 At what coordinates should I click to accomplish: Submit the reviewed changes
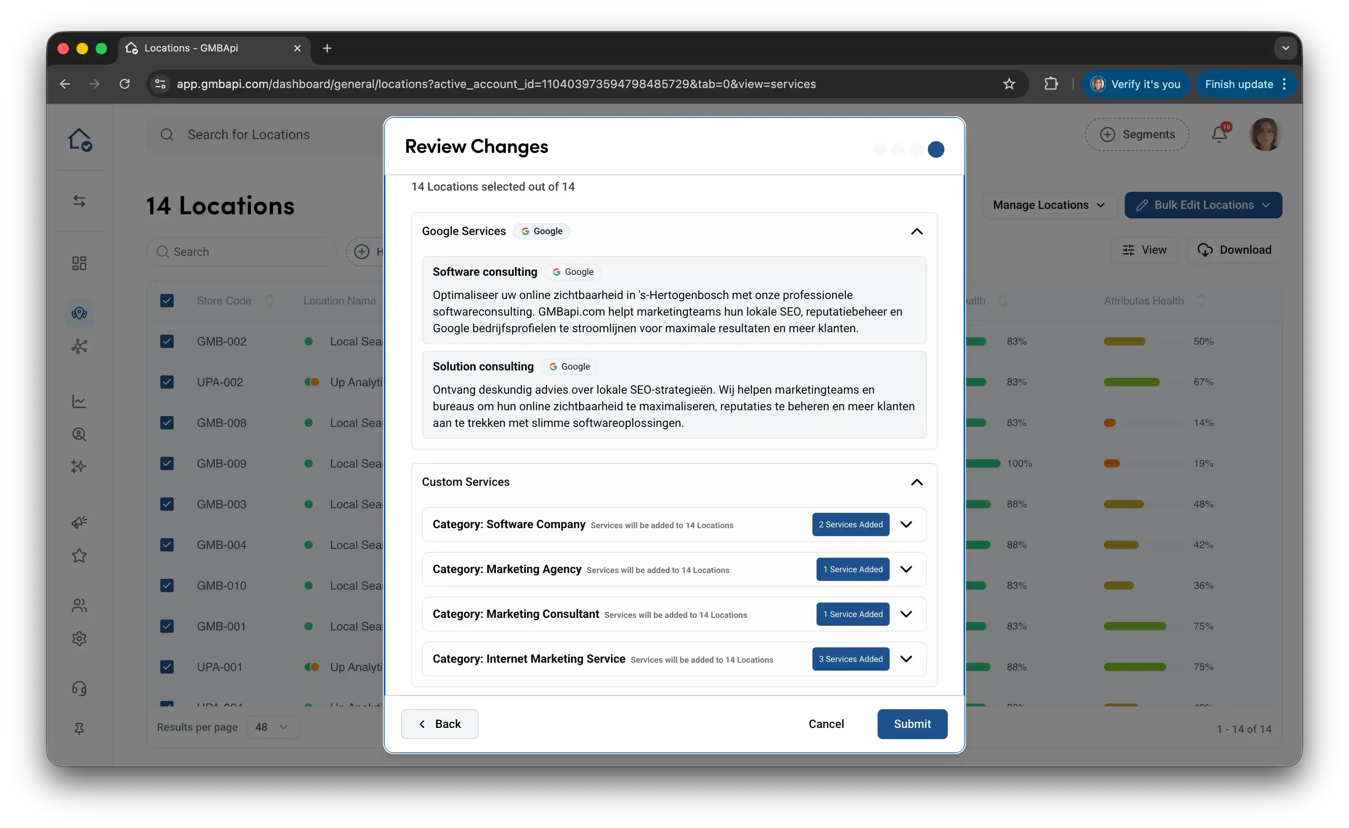pyautogui.click(x=912, y=723)
